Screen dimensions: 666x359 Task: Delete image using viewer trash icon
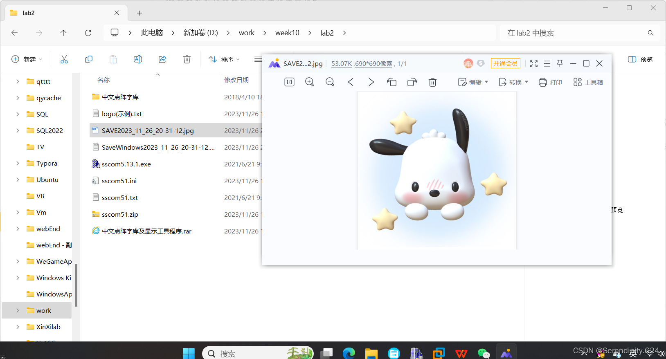432,82
